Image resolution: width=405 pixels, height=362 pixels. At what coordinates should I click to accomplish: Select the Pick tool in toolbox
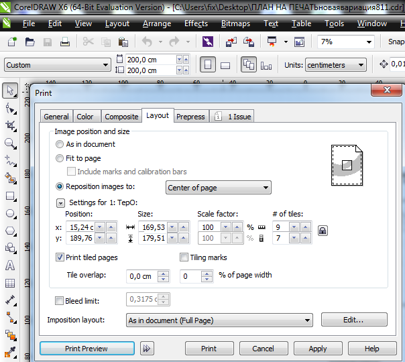[10, 90]
